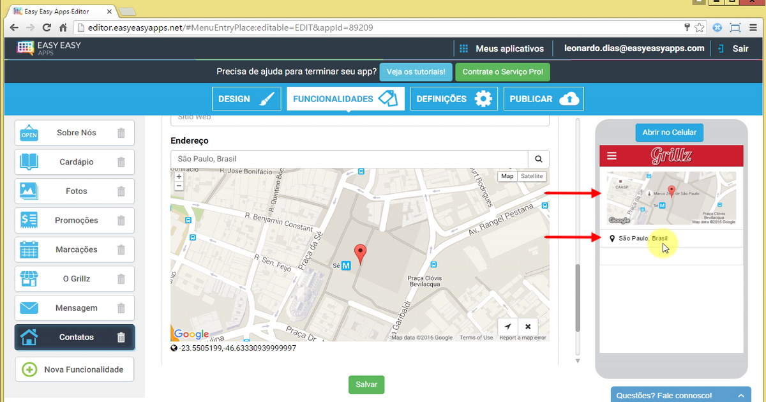Open the hamburger menu in the phone preview
Viewport: 766px width, 402px height.
[612, 156]
